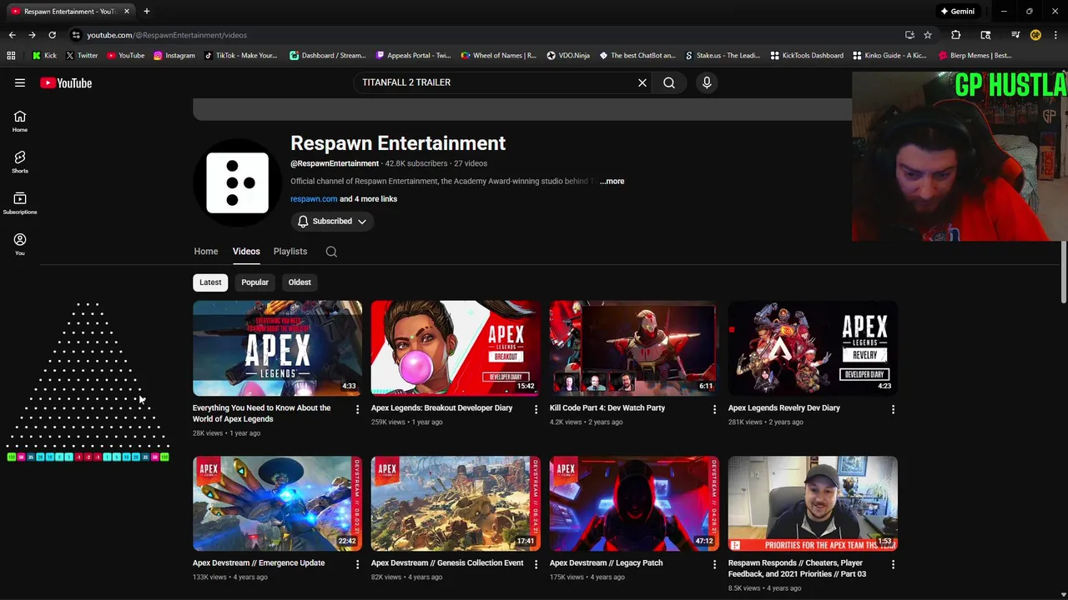Open the Wheel of Names bookmark
1068x600 pixels.
498,55
